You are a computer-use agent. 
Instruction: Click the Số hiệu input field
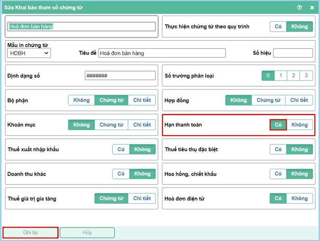pyautogui.click(x=293, y=53)
